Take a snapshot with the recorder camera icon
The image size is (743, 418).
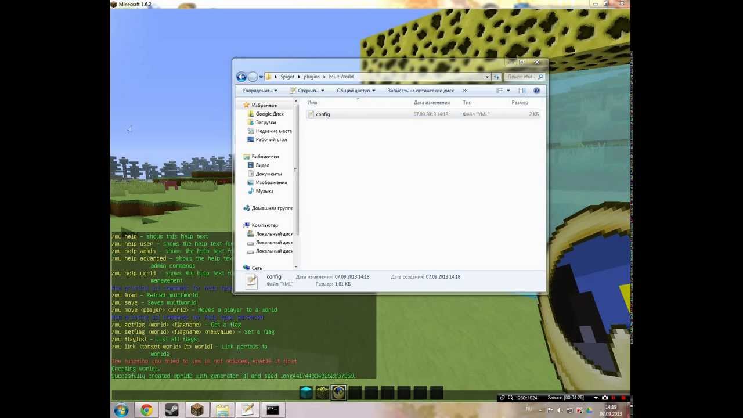point(605,398)
